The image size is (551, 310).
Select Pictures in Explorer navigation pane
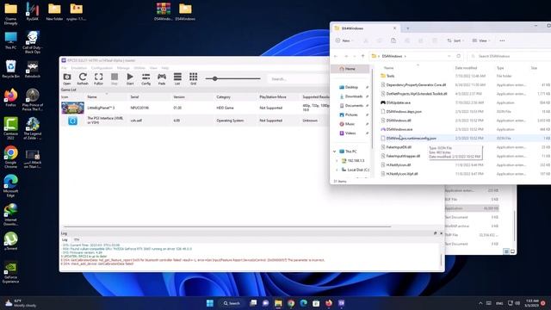pos(351,115)
